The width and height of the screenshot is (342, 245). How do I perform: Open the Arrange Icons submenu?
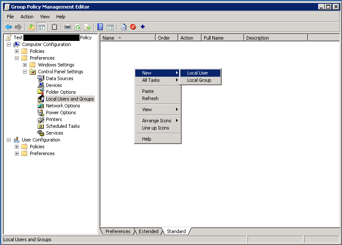[157, 121]
